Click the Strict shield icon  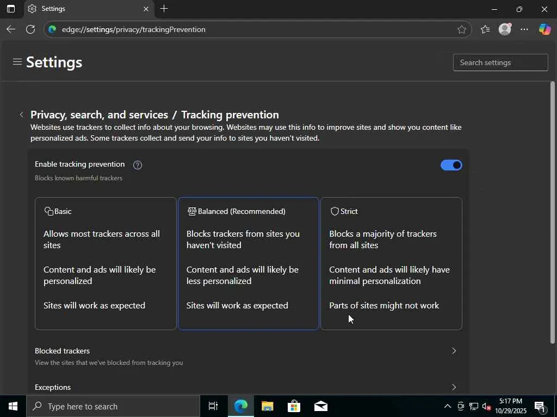tap(335, 211)
